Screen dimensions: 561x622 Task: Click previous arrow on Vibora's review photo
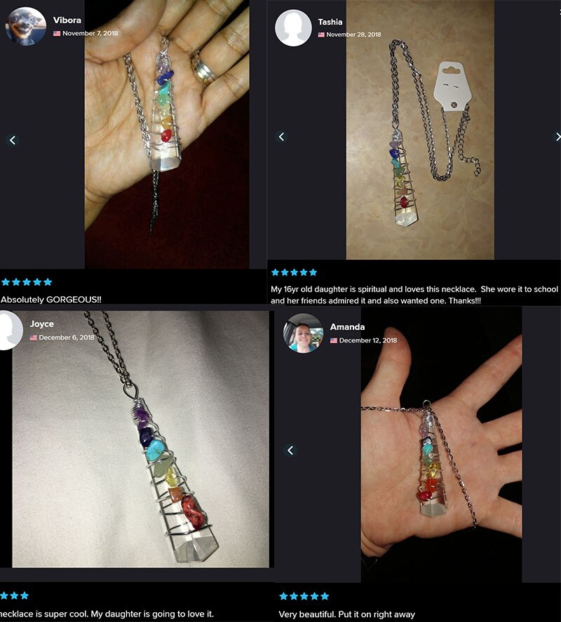pos(13,140)
